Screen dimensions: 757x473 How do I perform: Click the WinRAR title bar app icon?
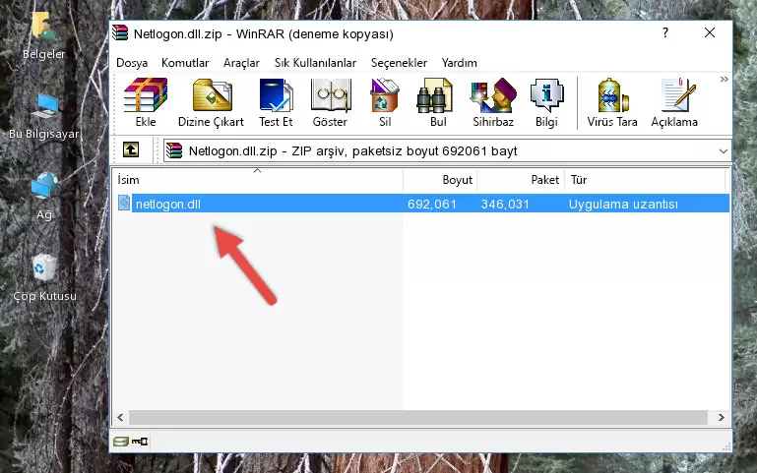(x=120, y=32)
